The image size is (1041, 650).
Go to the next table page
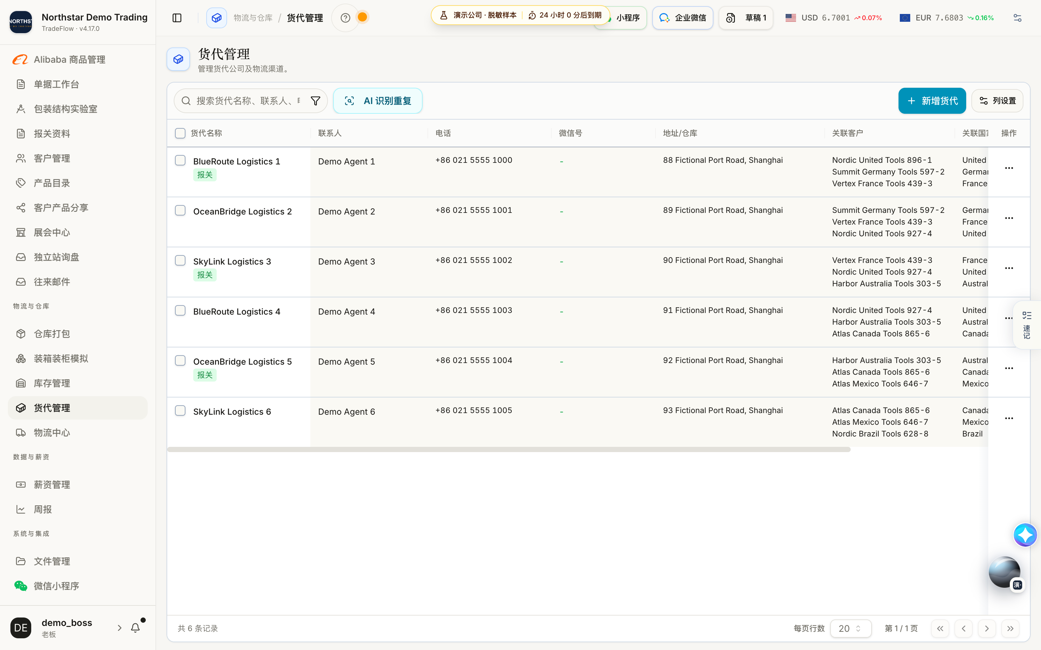click(987, 629)
